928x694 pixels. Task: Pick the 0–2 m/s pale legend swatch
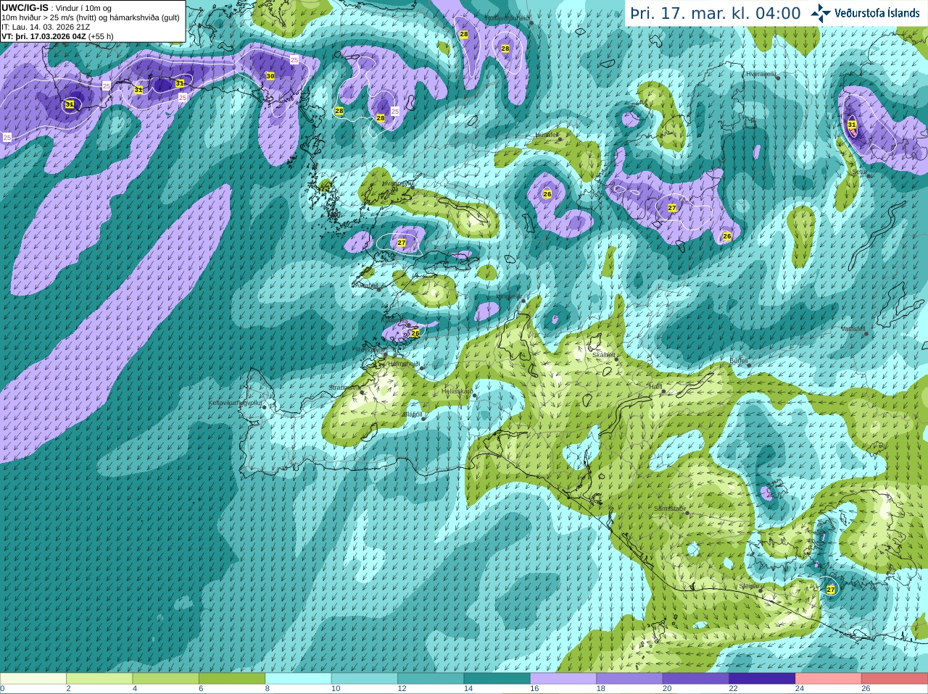click(x=33, y=679)
